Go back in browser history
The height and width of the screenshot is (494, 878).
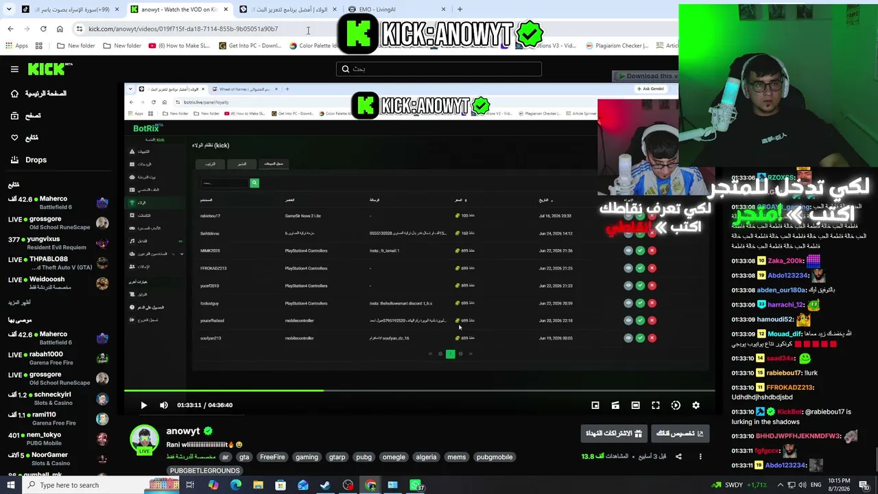pyautogui.click(x=10, y=29)
